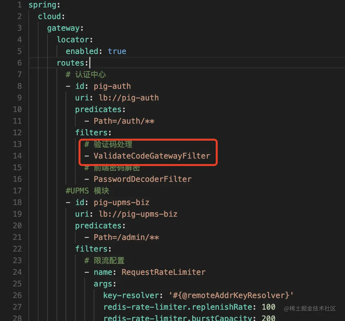Click 'filters:' key on line 12

[93, 133]
